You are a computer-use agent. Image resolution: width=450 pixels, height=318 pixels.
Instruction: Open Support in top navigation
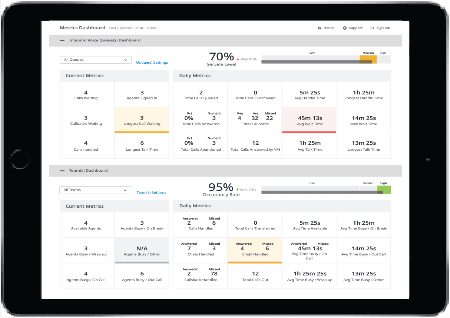(x=355, y=28)
